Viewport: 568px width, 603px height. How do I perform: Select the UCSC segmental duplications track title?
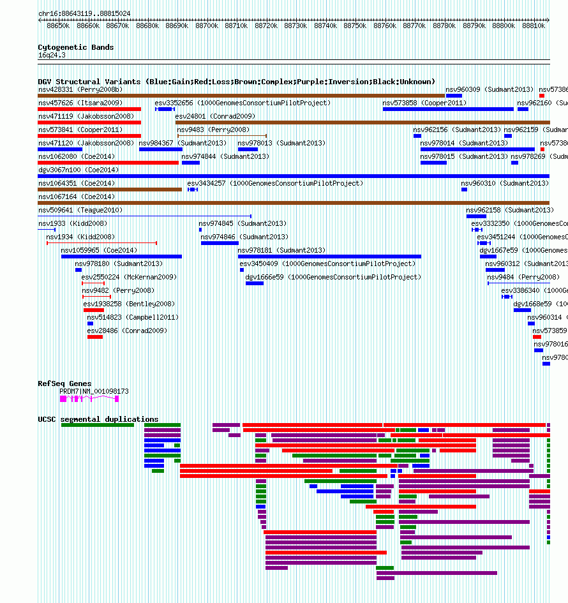pos(98,419)
